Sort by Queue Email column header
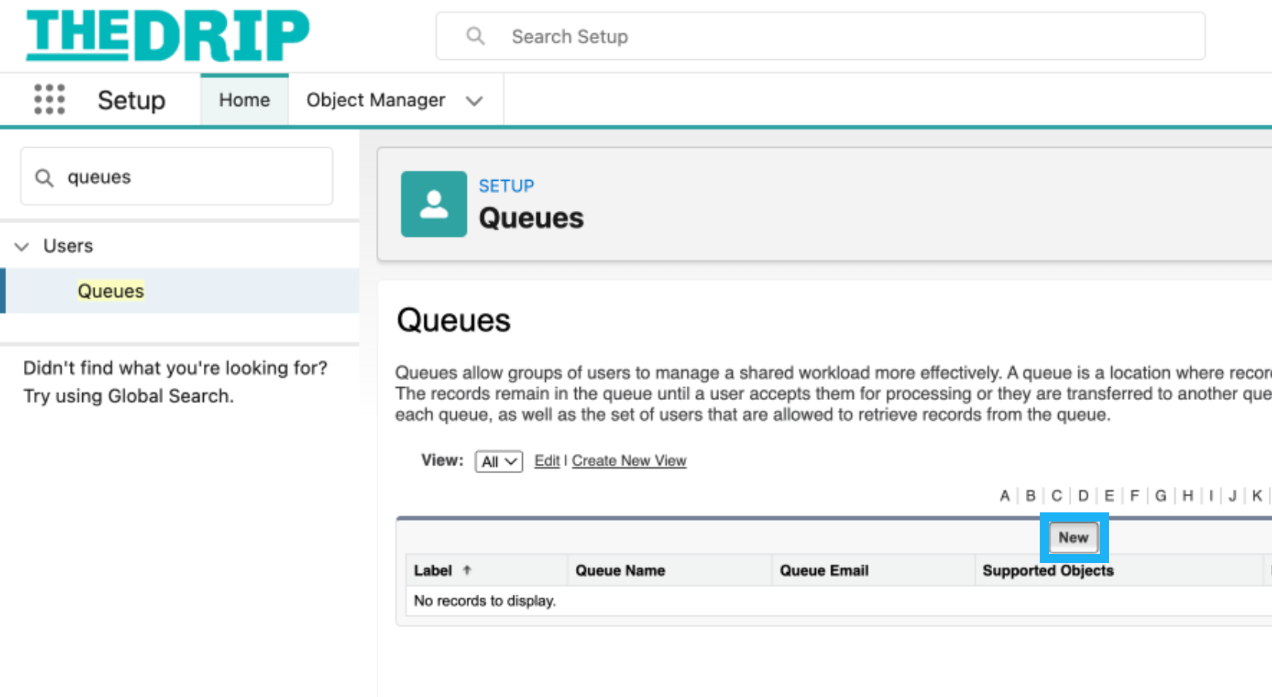 [x=824, y=570]
